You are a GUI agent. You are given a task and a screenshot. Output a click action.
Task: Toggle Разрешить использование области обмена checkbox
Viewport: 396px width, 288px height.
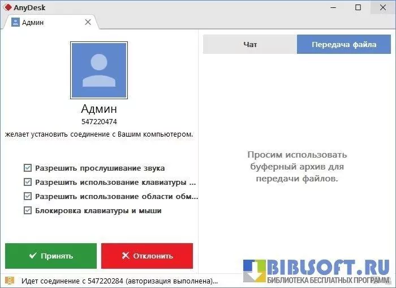click(28, 197)
